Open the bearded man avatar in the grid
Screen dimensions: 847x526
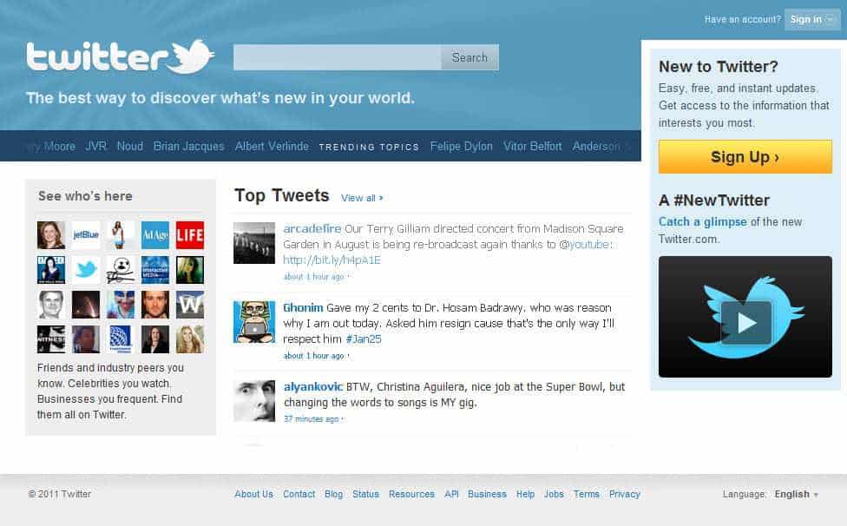coord(155,305)
